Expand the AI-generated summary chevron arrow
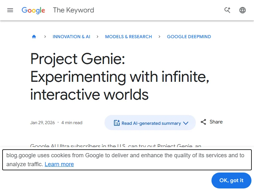This screenshot has width=254, height=191. coord(186,123)
